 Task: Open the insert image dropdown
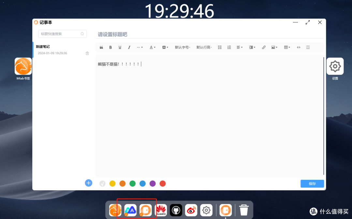point(274,47)
